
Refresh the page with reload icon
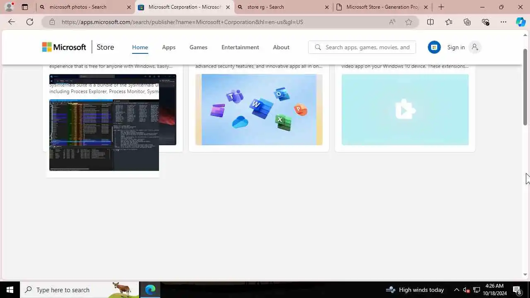[30, 22]
